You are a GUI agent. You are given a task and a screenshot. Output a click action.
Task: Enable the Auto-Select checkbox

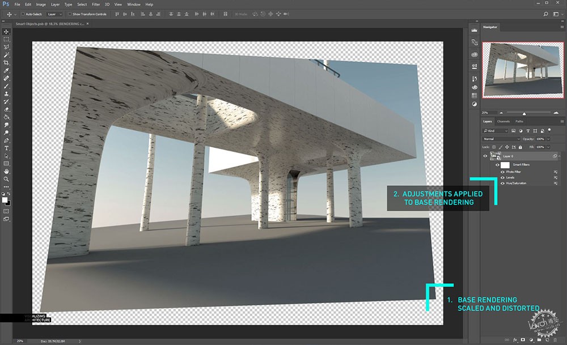click(23, 14)
